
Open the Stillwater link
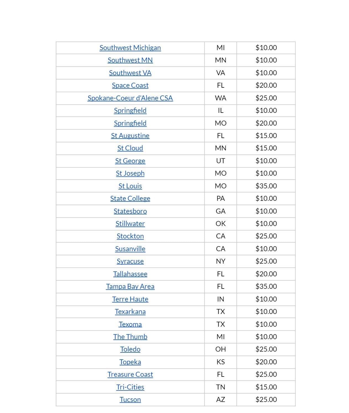point(130,224)
